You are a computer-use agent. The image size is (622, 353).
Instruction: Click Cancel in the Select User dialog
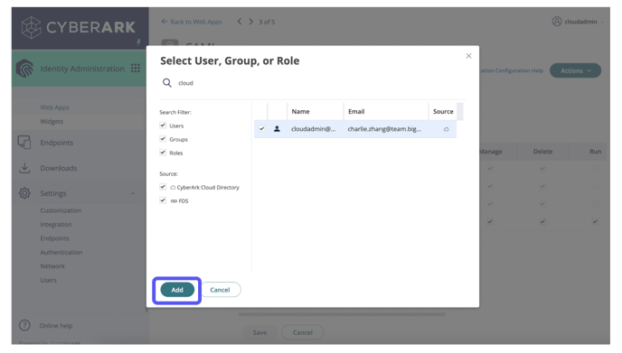[220, 290]
